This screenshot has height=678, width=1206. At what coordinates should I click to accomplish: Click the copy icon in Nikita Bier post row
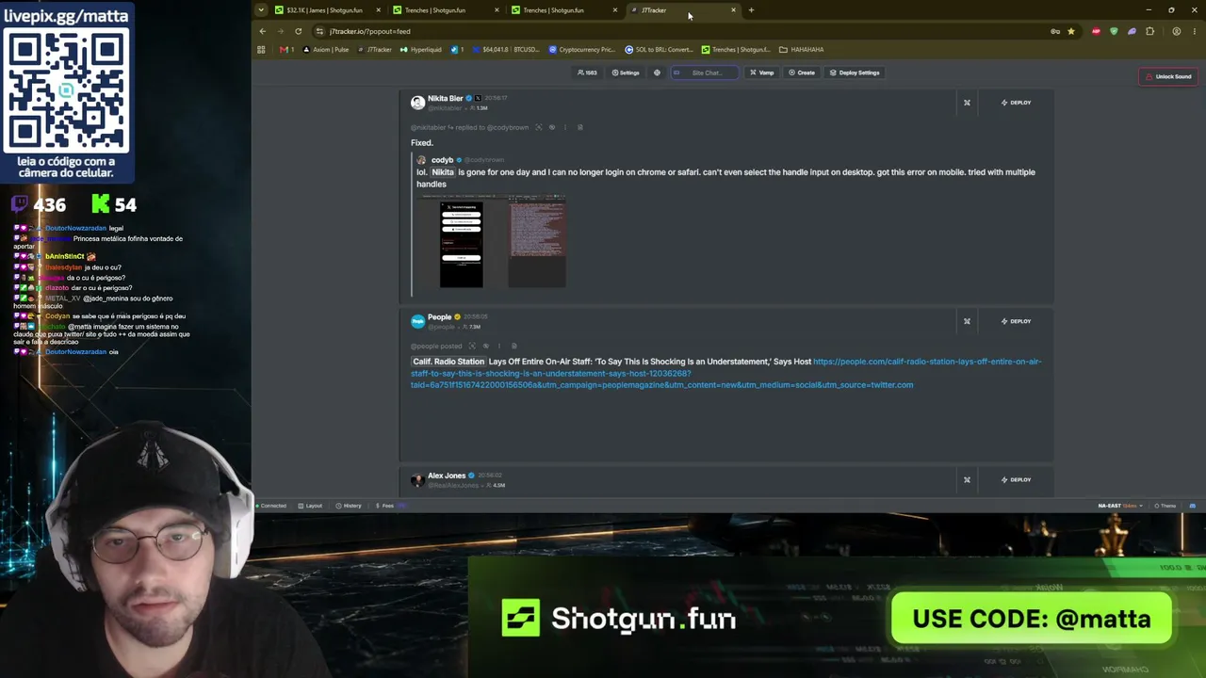click(579, 127)
